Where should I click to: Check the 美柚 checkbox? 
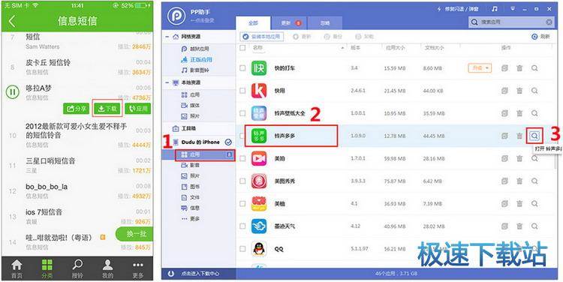tap(242, 204)
